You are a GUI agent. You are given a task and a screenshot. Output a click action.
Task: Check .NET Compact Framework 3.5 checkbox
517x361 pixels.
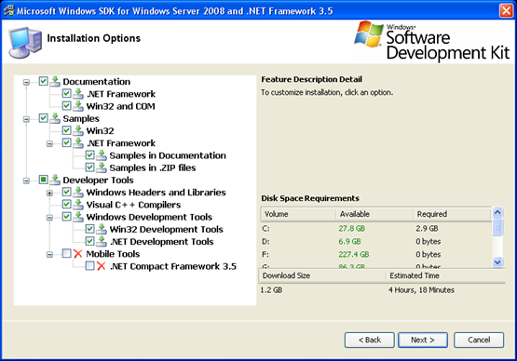coord(89,265)
